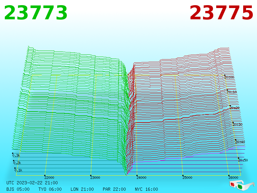Click the 0.1k volume axis label
The height and width of the screenshot is (193, 257).
(18, 170)
